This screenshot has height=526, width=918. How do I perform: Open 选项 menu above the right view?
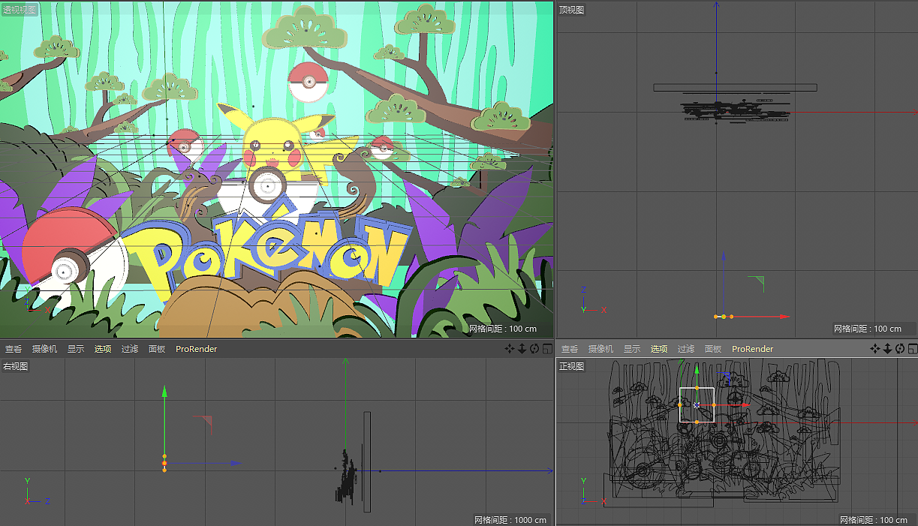click(103, 349)
